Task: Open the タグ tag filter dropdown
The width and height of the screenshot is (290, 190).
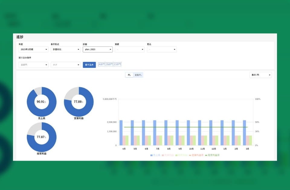Action: [66, 65]
